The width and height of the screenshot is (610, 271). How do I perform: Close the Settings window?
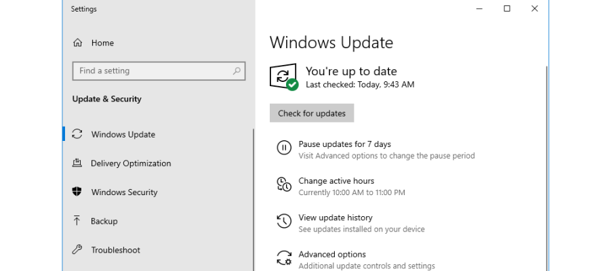(535, 9)
